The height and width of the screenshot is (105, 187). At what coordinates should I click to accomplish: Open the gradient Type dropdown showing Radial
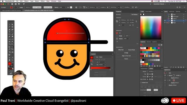(x=106, y=57)
